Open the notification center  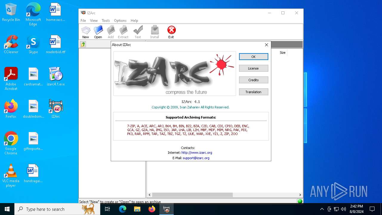pos(372,209)
